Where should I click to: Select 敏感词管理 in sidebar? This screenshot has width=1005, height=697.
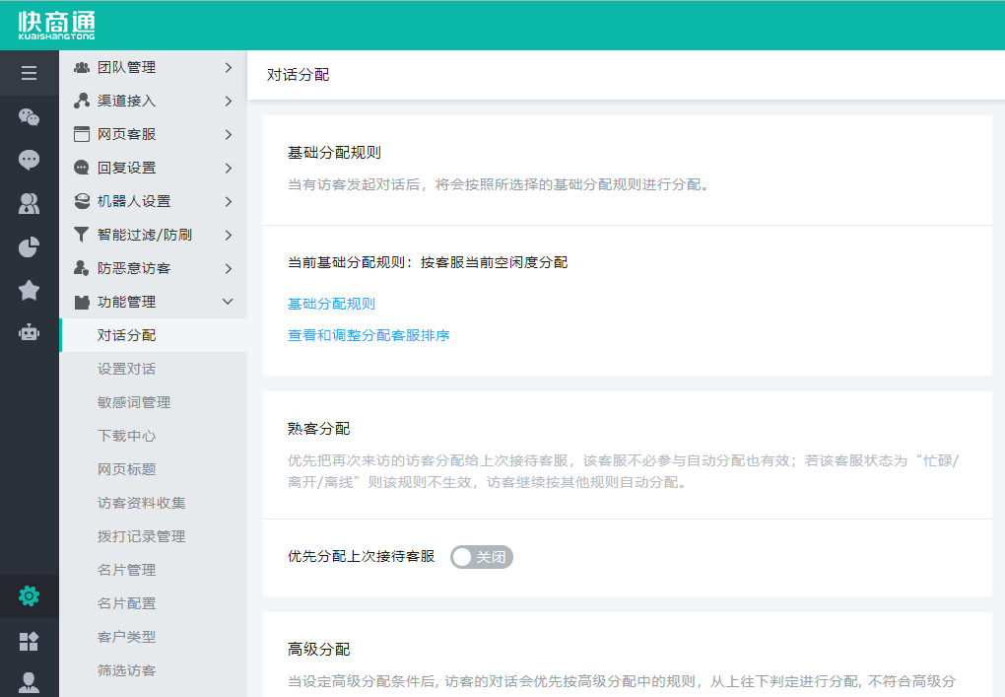coord(134,402)
